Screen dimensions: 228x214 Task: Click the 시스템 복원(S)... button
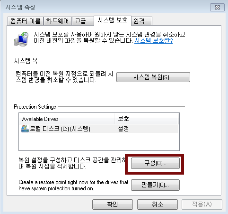tap(153, 77)
